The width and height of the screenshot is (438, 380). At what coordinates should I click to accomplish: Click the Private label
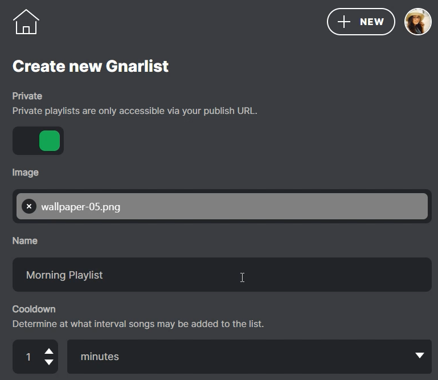pyautogui.click(x=27, y=96)
